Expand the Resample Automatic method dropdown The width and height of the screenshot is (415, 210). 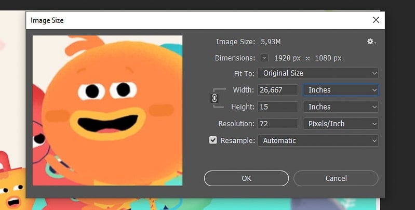point(318,140)
